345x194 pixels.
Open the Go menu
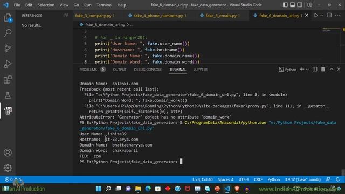pos(76,5)
